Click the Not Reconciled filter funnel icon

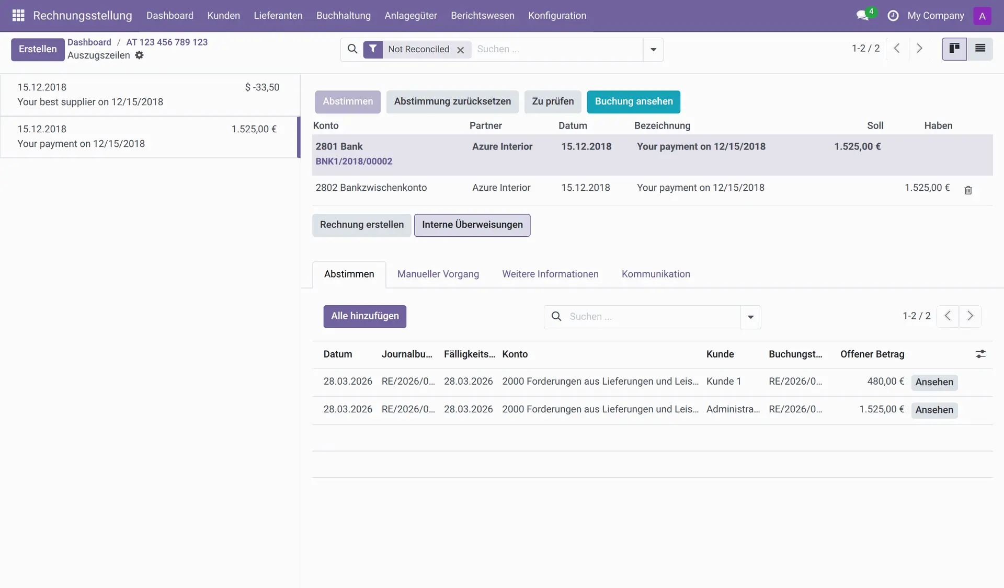373,49
